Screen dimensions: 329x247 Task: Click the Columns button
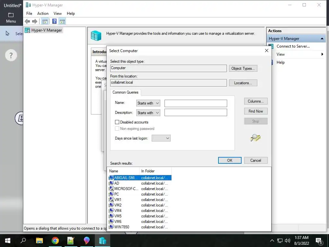255,101
